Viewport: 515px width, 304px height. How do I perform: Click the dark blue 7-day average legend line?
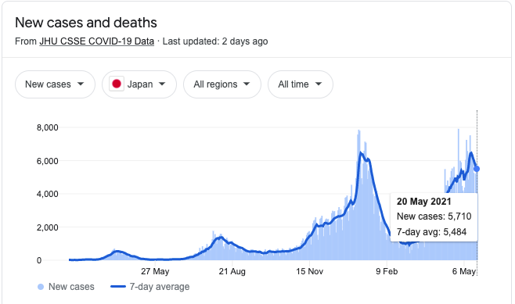pyautogui.click(x=118, y=287)
